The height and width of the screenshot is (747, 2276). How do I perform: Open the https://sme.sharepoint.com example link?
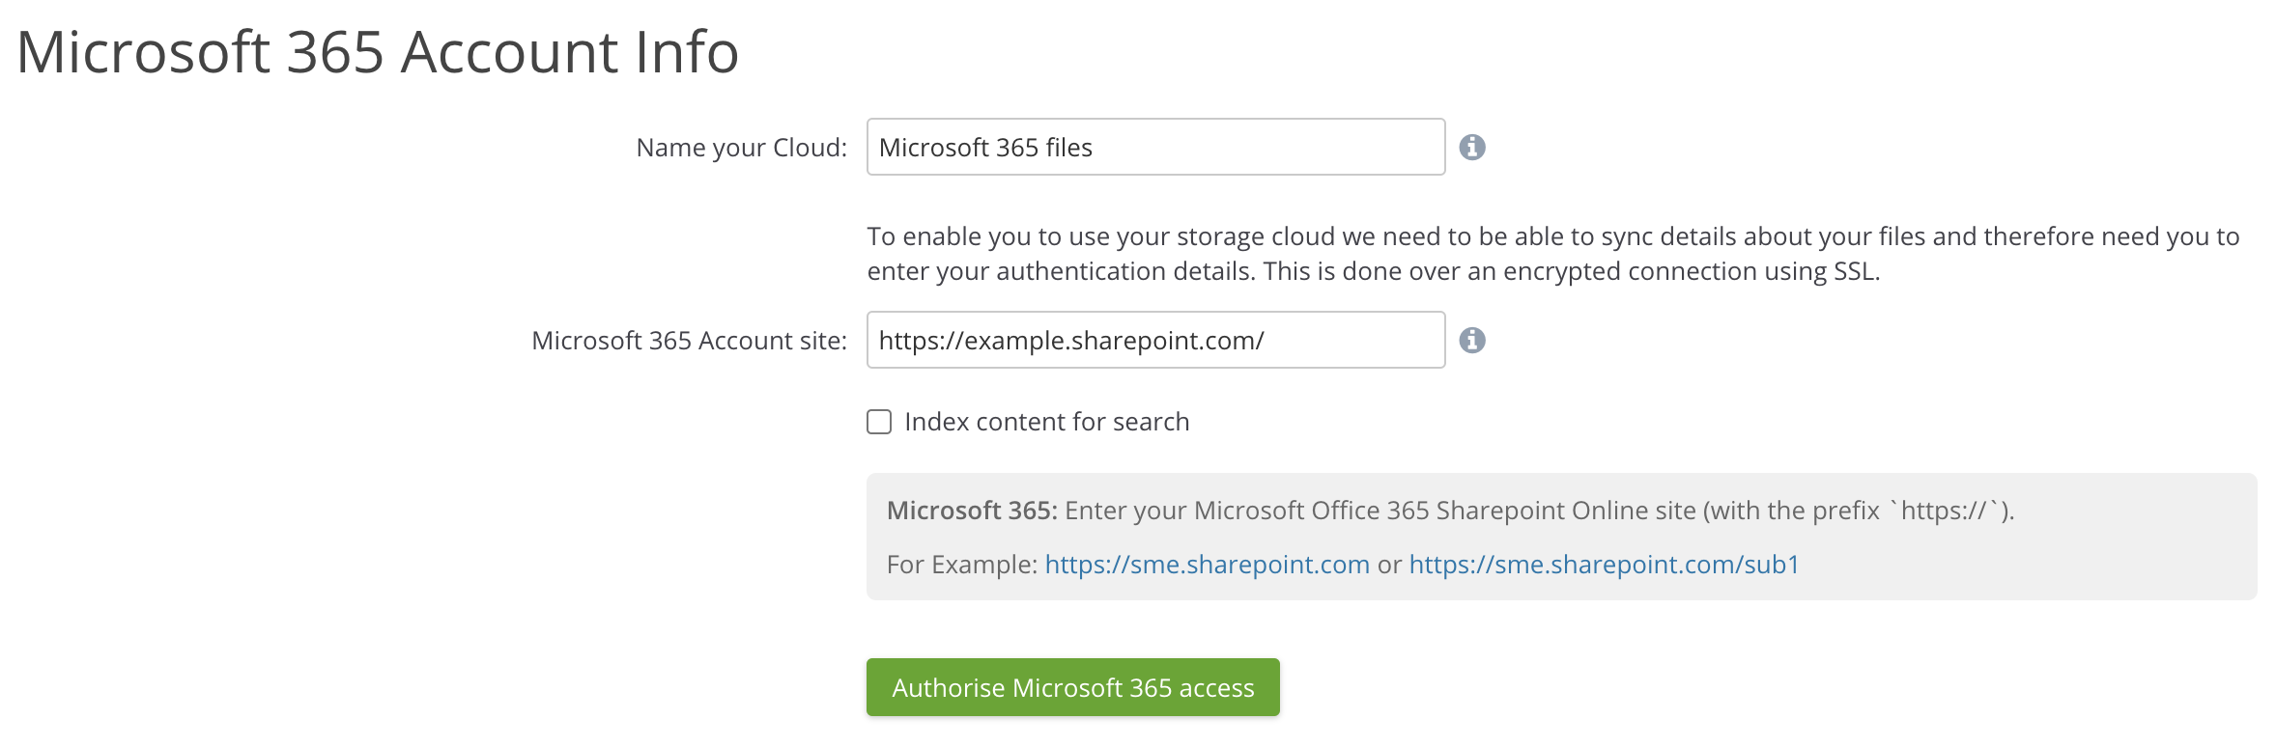click(x=1207, y=565)
